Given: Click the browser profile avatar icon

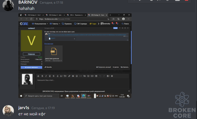Looking at the screenshot, I should click(123, 19).
